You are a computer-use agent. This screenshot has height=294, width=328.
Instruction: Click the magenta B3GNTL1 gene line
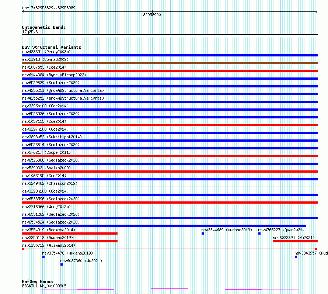170,290
